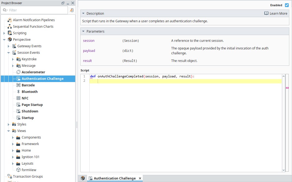Screen dimensions: 292x182
Task: Click the Gateway Events icon
Action: click(x=14, y=46)
